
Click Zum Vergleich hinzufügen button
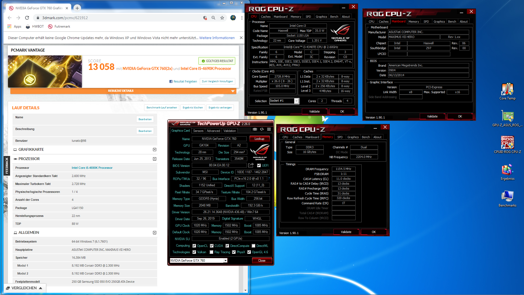[217, 81]
